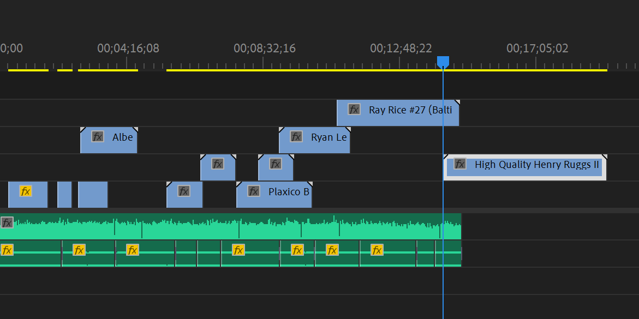Image resolution: width=639 pixels, height=319 pixels.
Task: Click the fx badge on High Quality Henry Ruggs II clip
Action: coord(459,164)
